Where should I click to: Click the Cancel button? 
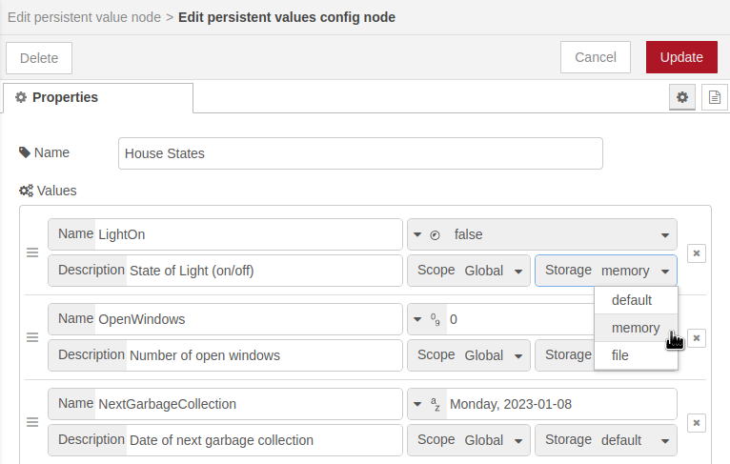click(x=596, y=57)
